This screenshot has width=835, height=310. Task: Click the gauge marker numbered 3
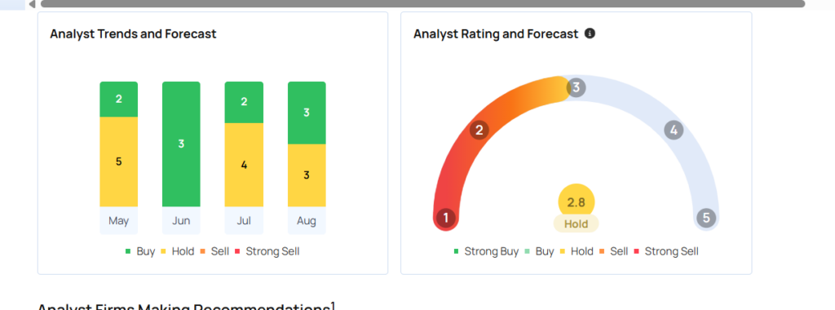coord(576,87)
